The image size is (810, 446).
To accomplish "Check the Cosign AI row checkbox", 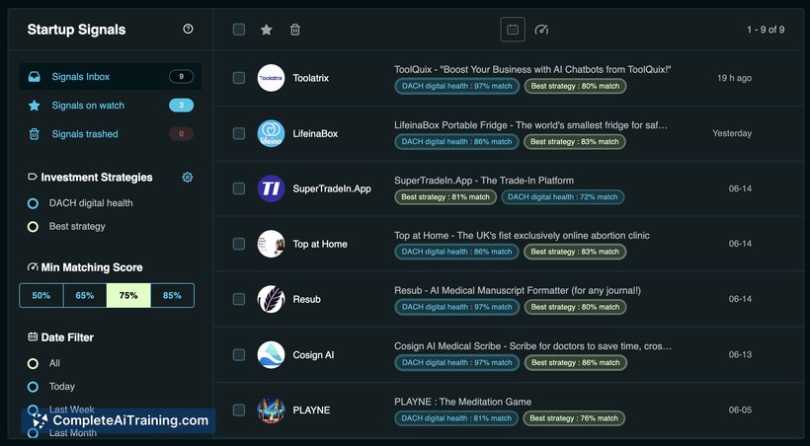I will point(239,354).
